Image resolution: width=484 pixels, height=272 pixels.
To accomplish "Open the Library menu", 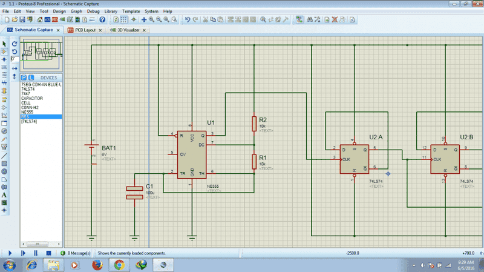I will coord(111,11).
